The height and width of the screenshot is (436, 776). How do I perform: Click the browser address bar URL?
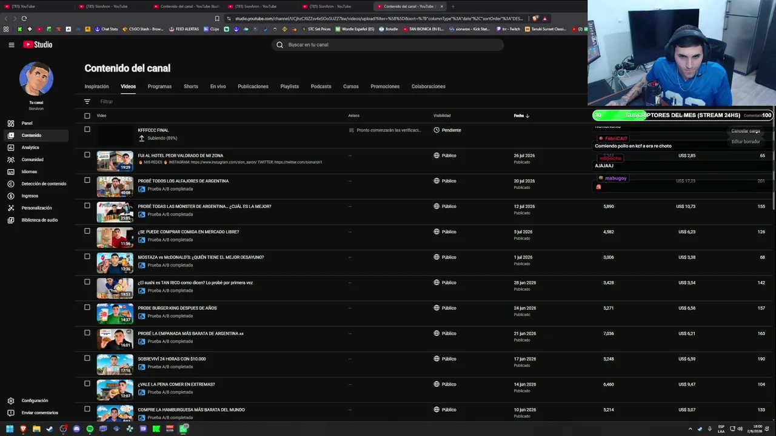(x=379, y=19)
